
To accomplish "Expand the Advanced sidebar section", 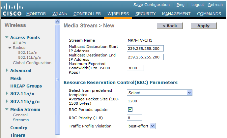I will pos(7,70).
